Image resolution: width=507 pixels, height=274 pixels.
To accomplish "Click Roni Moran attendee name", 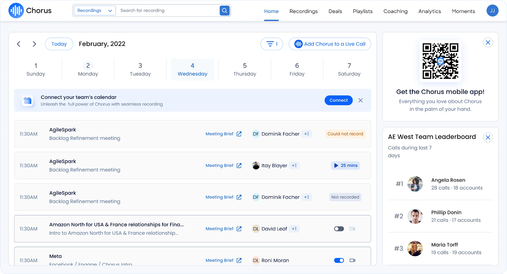I will point(275,260).
